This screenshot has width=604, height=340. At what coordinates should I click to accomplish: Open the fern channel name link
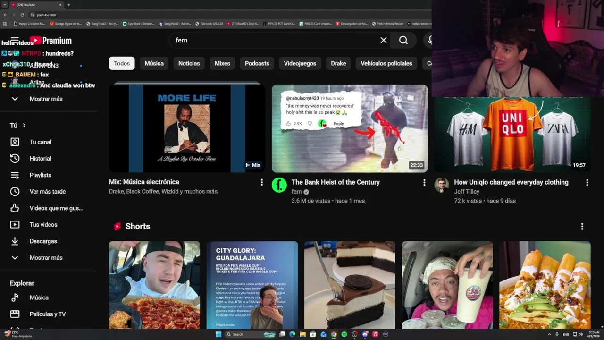[x=296, y=192]
